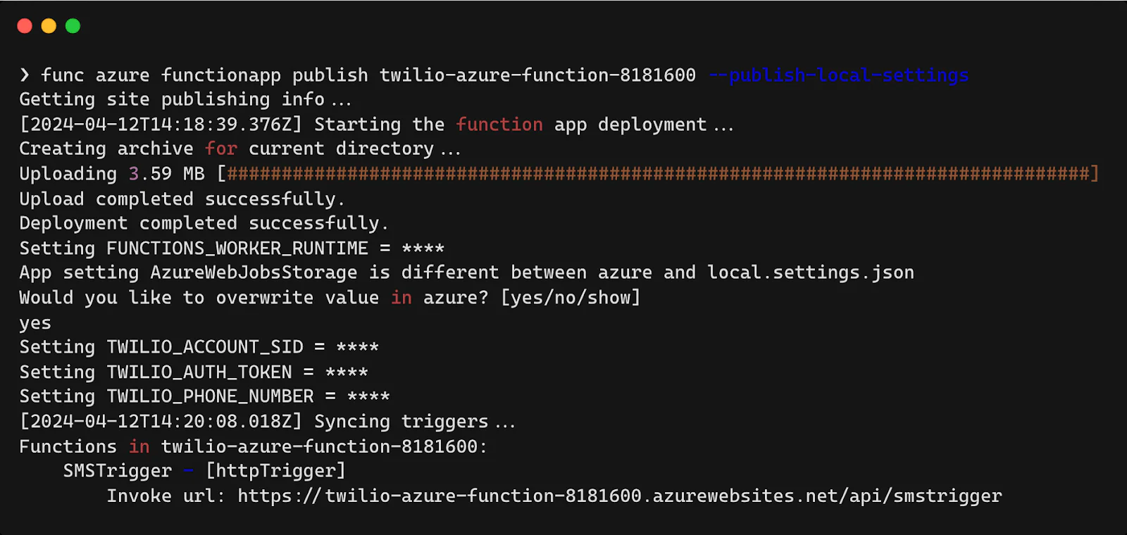Click the 'Upload completed successfully.' line
The height and width of the screenshot is (535, 1127).
pyautogui.click(x=182, y=199)
